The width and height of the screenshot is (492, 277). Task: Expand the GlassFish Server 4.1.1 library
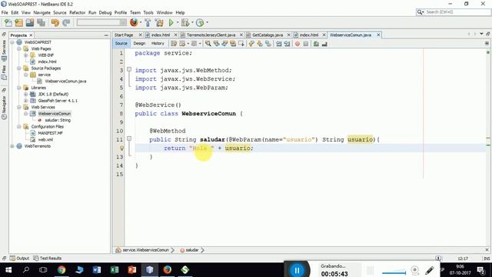click(25, 101)
